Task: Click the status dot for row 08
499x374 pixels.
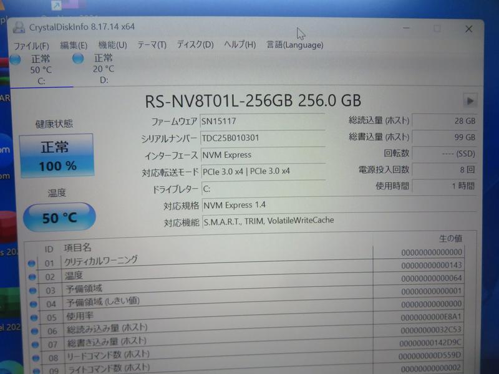Action: tap(36, 358)
